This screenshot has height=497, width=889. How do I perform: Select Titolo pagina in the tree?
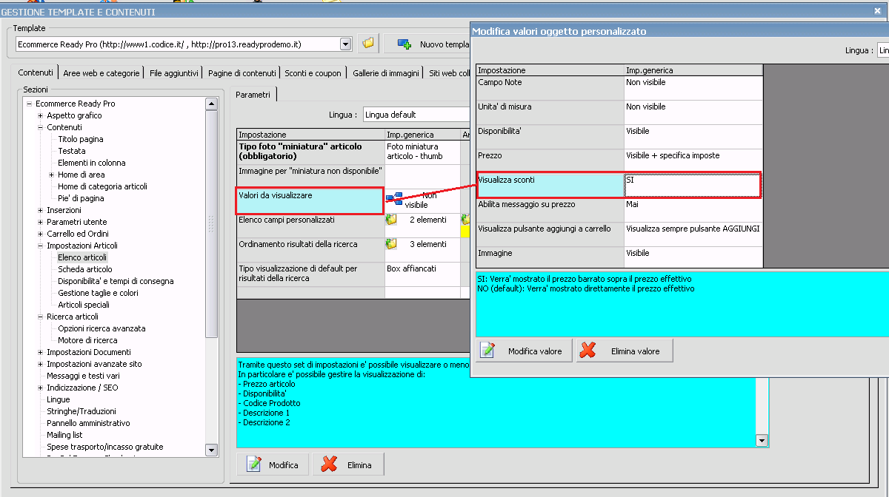(x=81, y=139)
